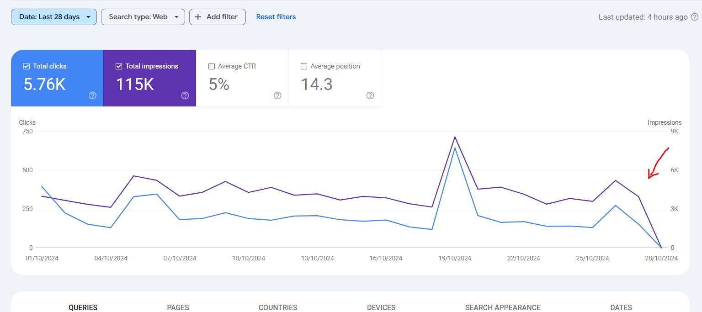Switch to the Dates tab
This screenshot has width=702, height=312.
coord(621,307)
